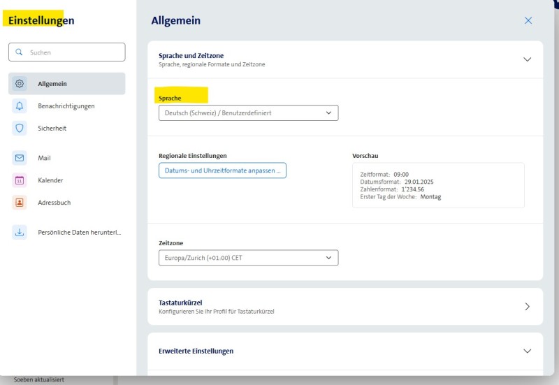Open the Sprache language dropdown
The width and height of the screenshot is (559, 385).
coord(248,112)
